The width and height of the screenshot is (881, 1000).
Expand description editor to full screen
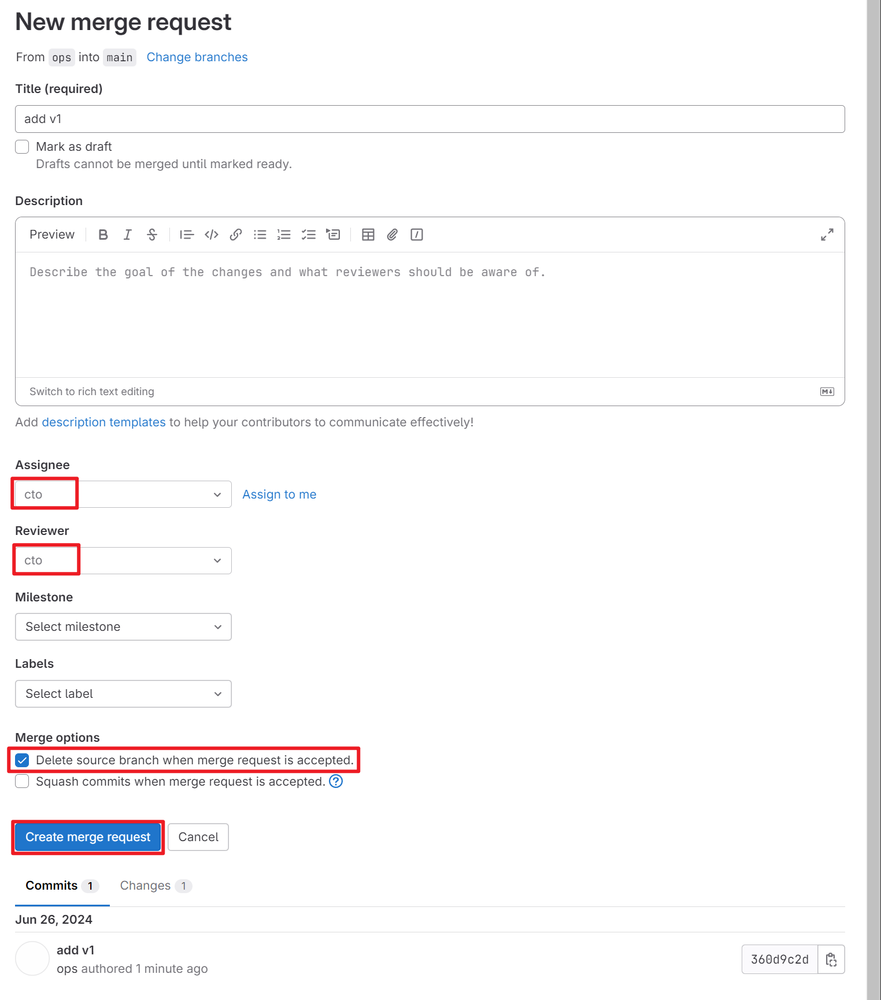tap(827, 235)
